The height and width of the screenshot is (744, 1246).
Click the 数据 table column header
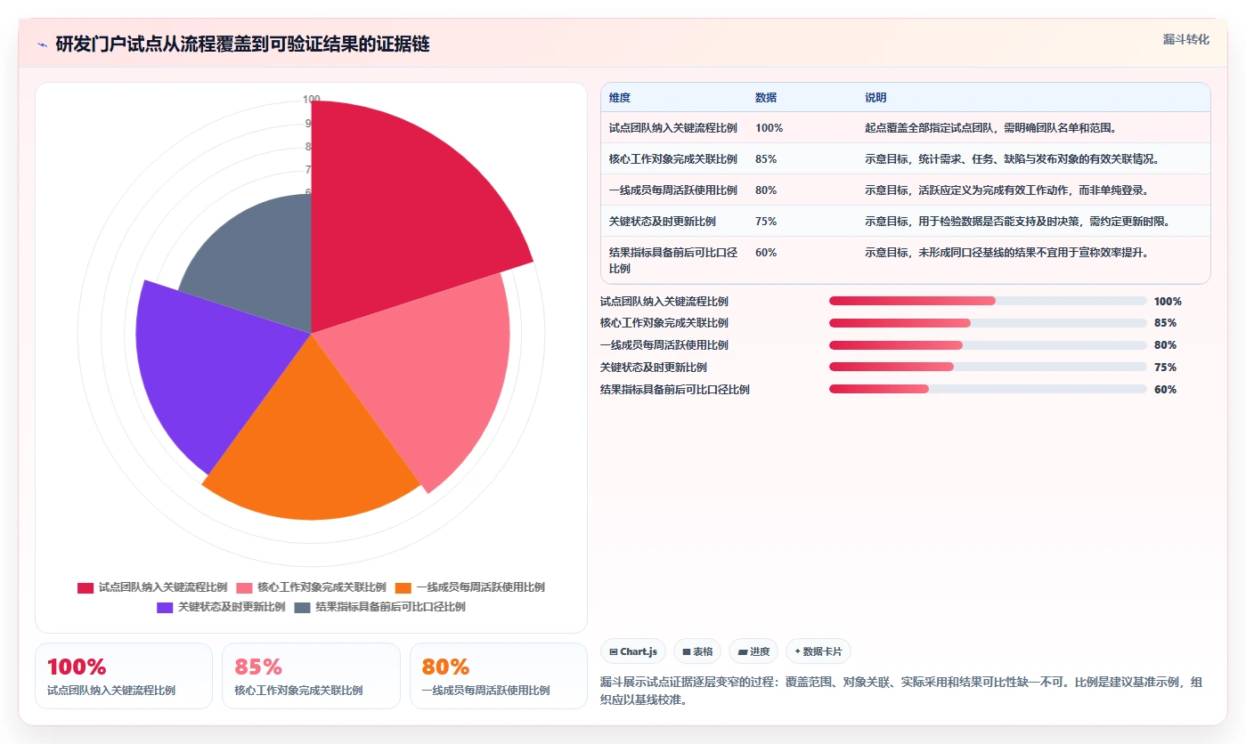coord(766,98)
